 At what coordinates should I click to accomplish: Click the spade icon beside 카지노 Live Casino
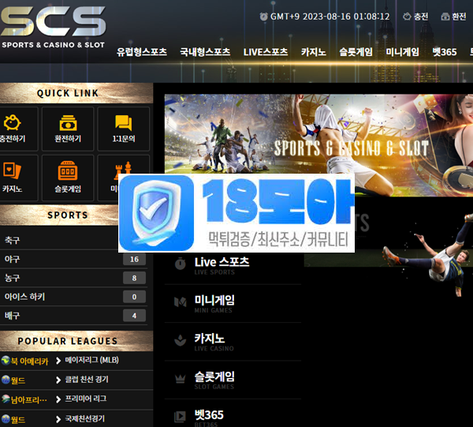[181, 340]
